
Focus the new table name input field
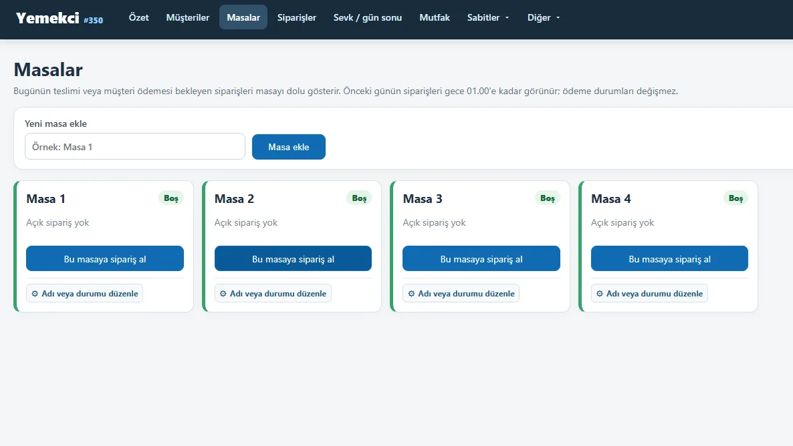(135, 146)
